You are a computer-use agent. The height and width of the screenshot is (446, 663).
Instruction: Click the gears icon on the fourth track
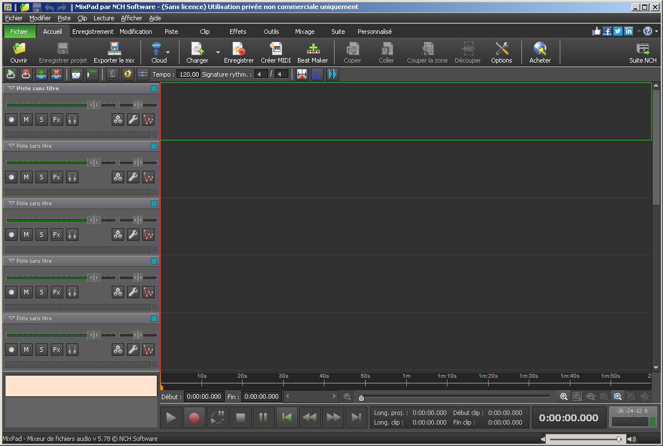coord(118,292)
